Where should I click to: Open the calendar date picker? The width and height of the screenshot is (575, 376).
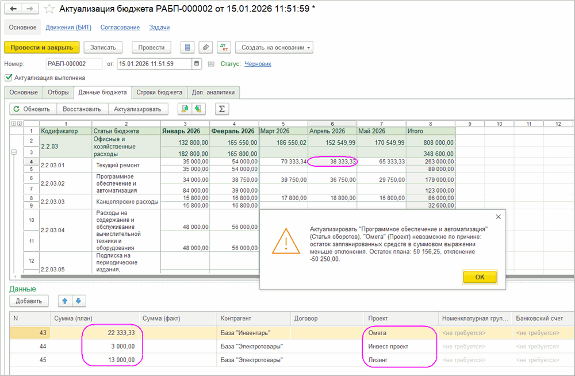click(x=197, y=64)
